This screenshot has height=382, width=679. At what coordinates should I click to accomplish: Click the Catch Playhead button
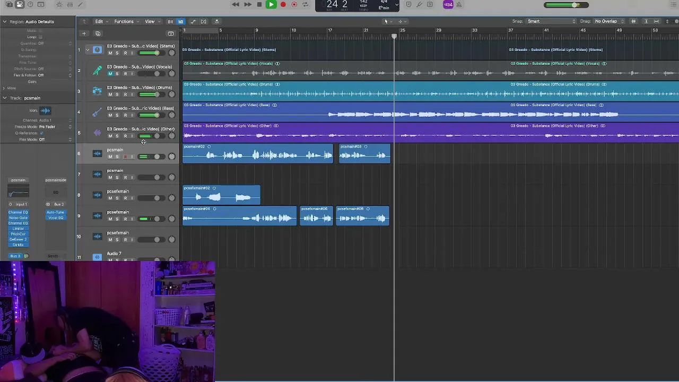coord(216,22)
